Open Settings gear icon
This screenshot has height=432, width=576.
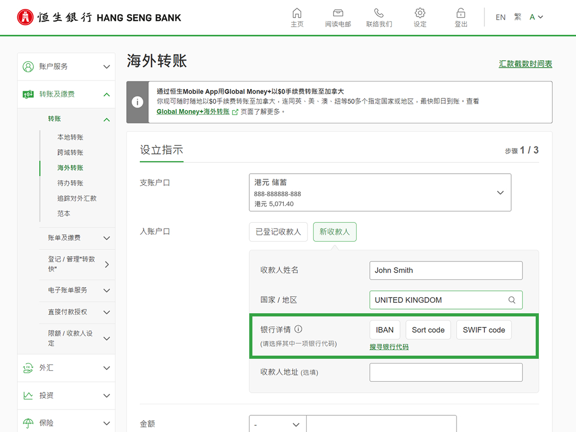420,13
